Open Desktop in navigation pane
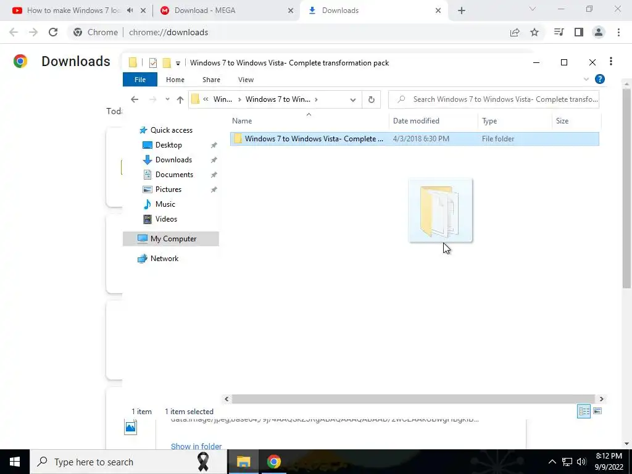This screenshot has height=474, width=632. point(168,144)
